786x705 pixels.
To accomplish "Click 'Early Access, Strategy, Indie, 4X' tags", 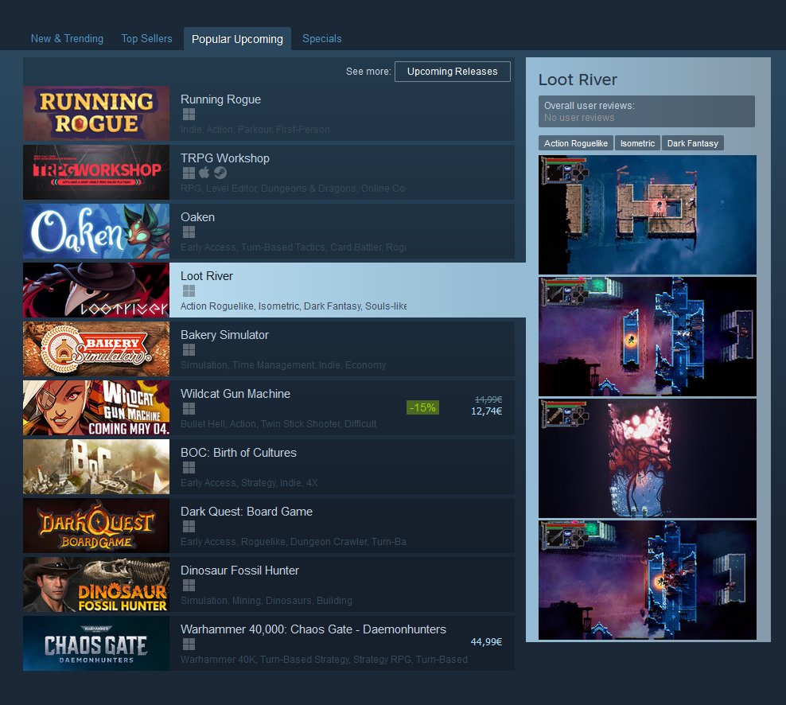I will click(249, 483).
